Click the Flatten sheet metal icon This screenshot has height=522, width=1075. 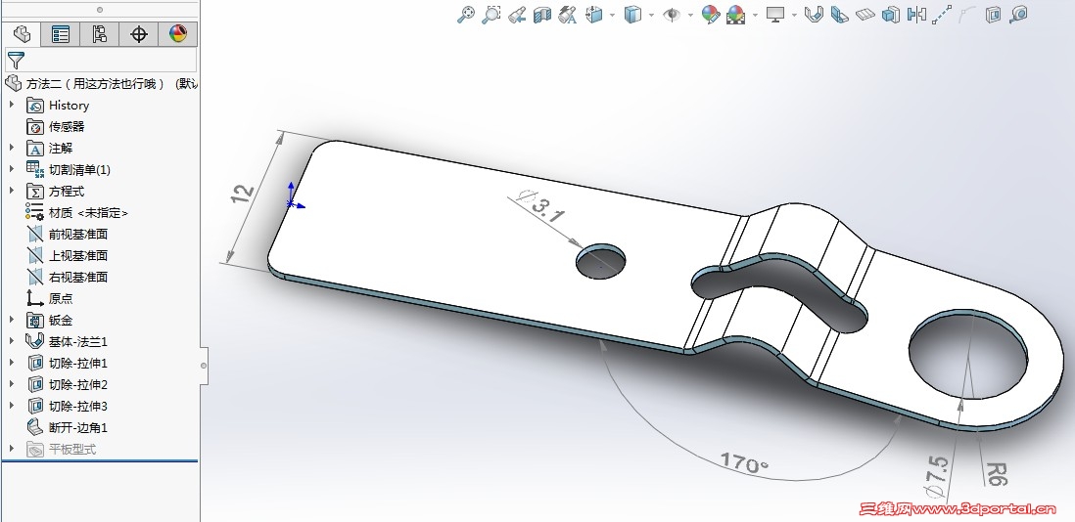pyautogui.click(x=865, y=14)
